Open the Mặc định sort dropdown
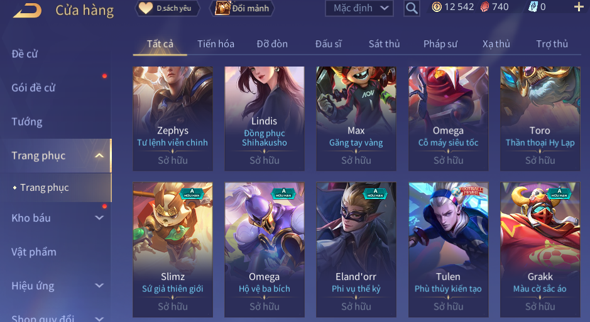The image size is (590, 322). pos(359,8)
